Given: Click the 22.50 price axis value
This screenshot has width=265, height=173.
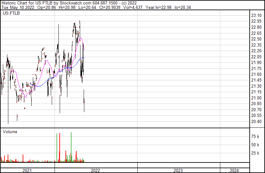Looking at the screenshot, I should (x=256, y=39).
